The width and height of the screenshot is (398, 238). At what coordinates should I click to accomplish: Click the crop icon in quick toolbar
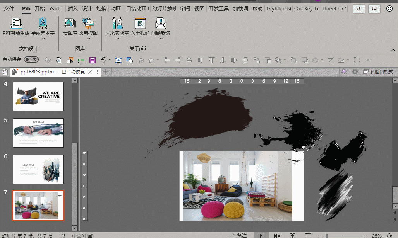pyautogui.click(x=331, y=60)
